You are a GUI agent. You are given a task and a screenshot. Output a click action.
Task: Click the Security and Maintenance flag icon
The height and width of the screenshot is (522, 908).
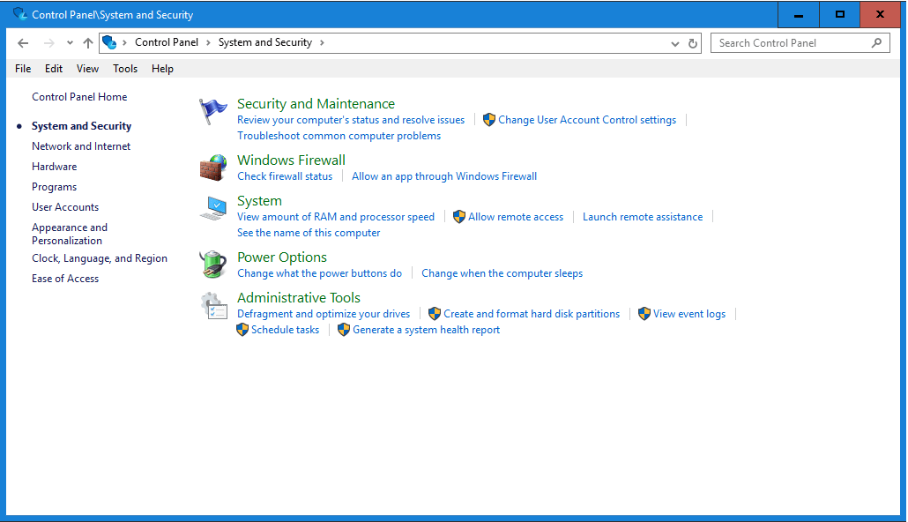[212, 112]
